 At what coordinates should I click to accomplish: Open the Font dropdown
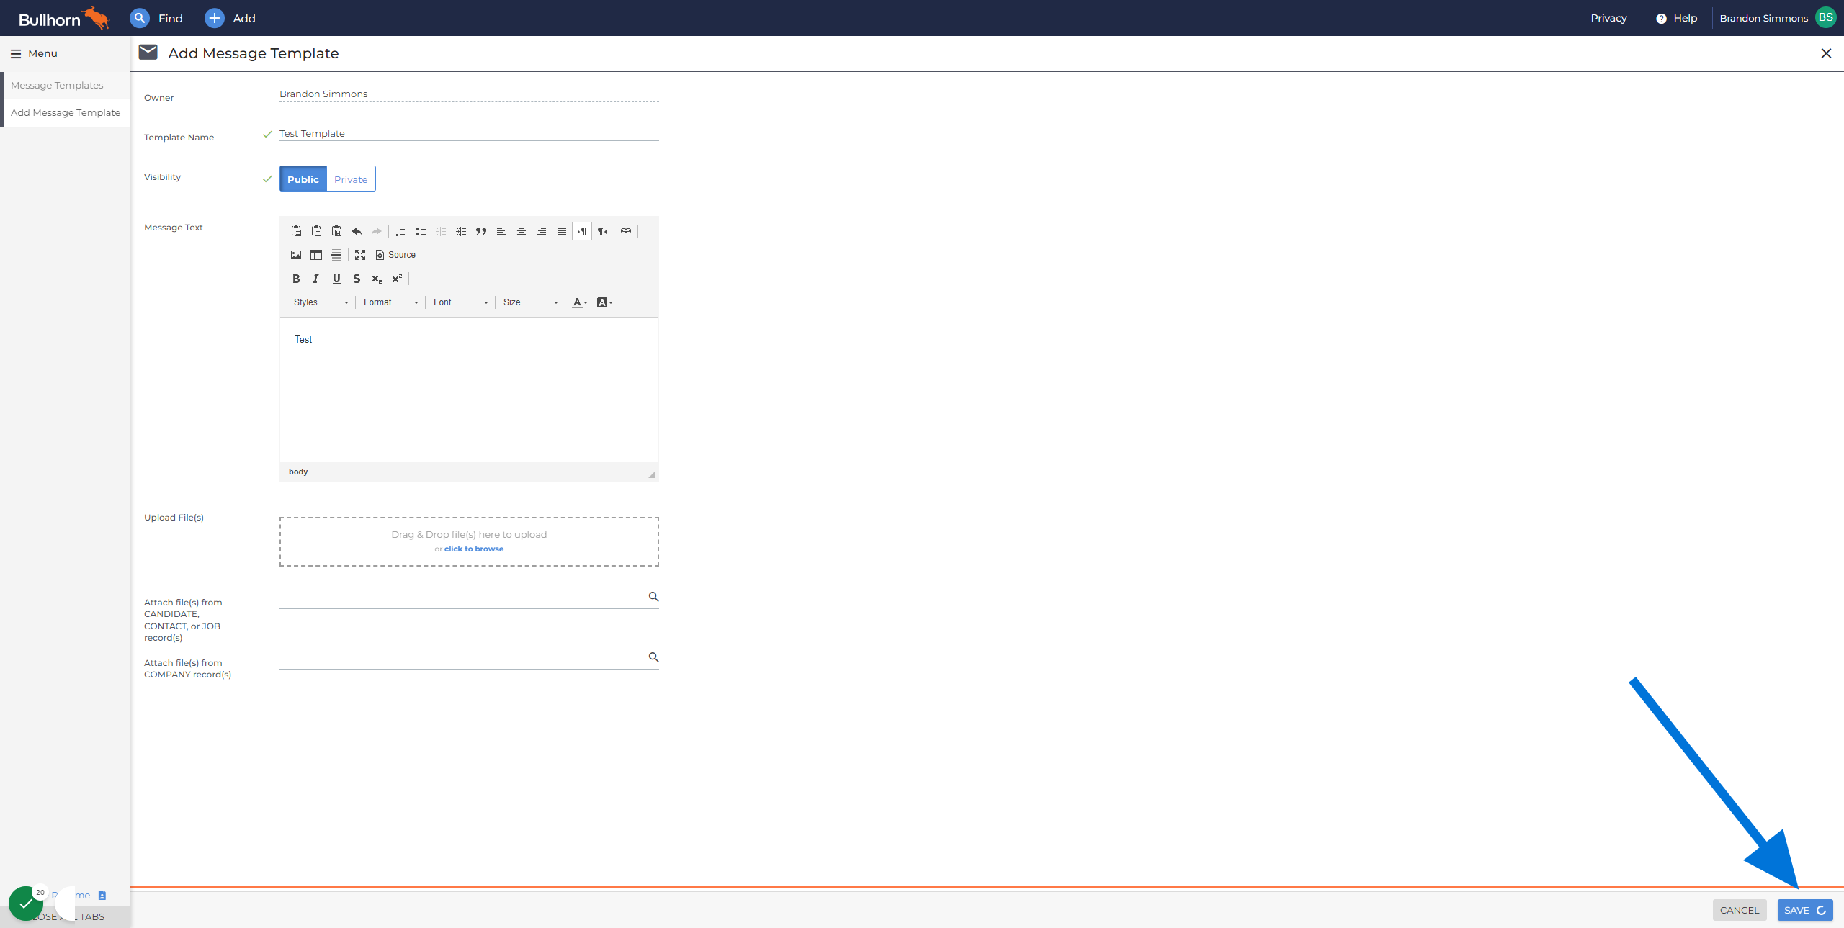click(460, 302)
